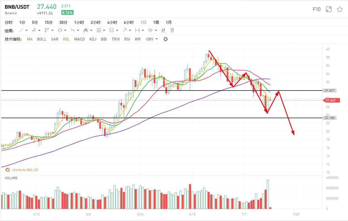348x221 pixels.
Task: Toggle the MA indicator
Action: coord(30,39)
